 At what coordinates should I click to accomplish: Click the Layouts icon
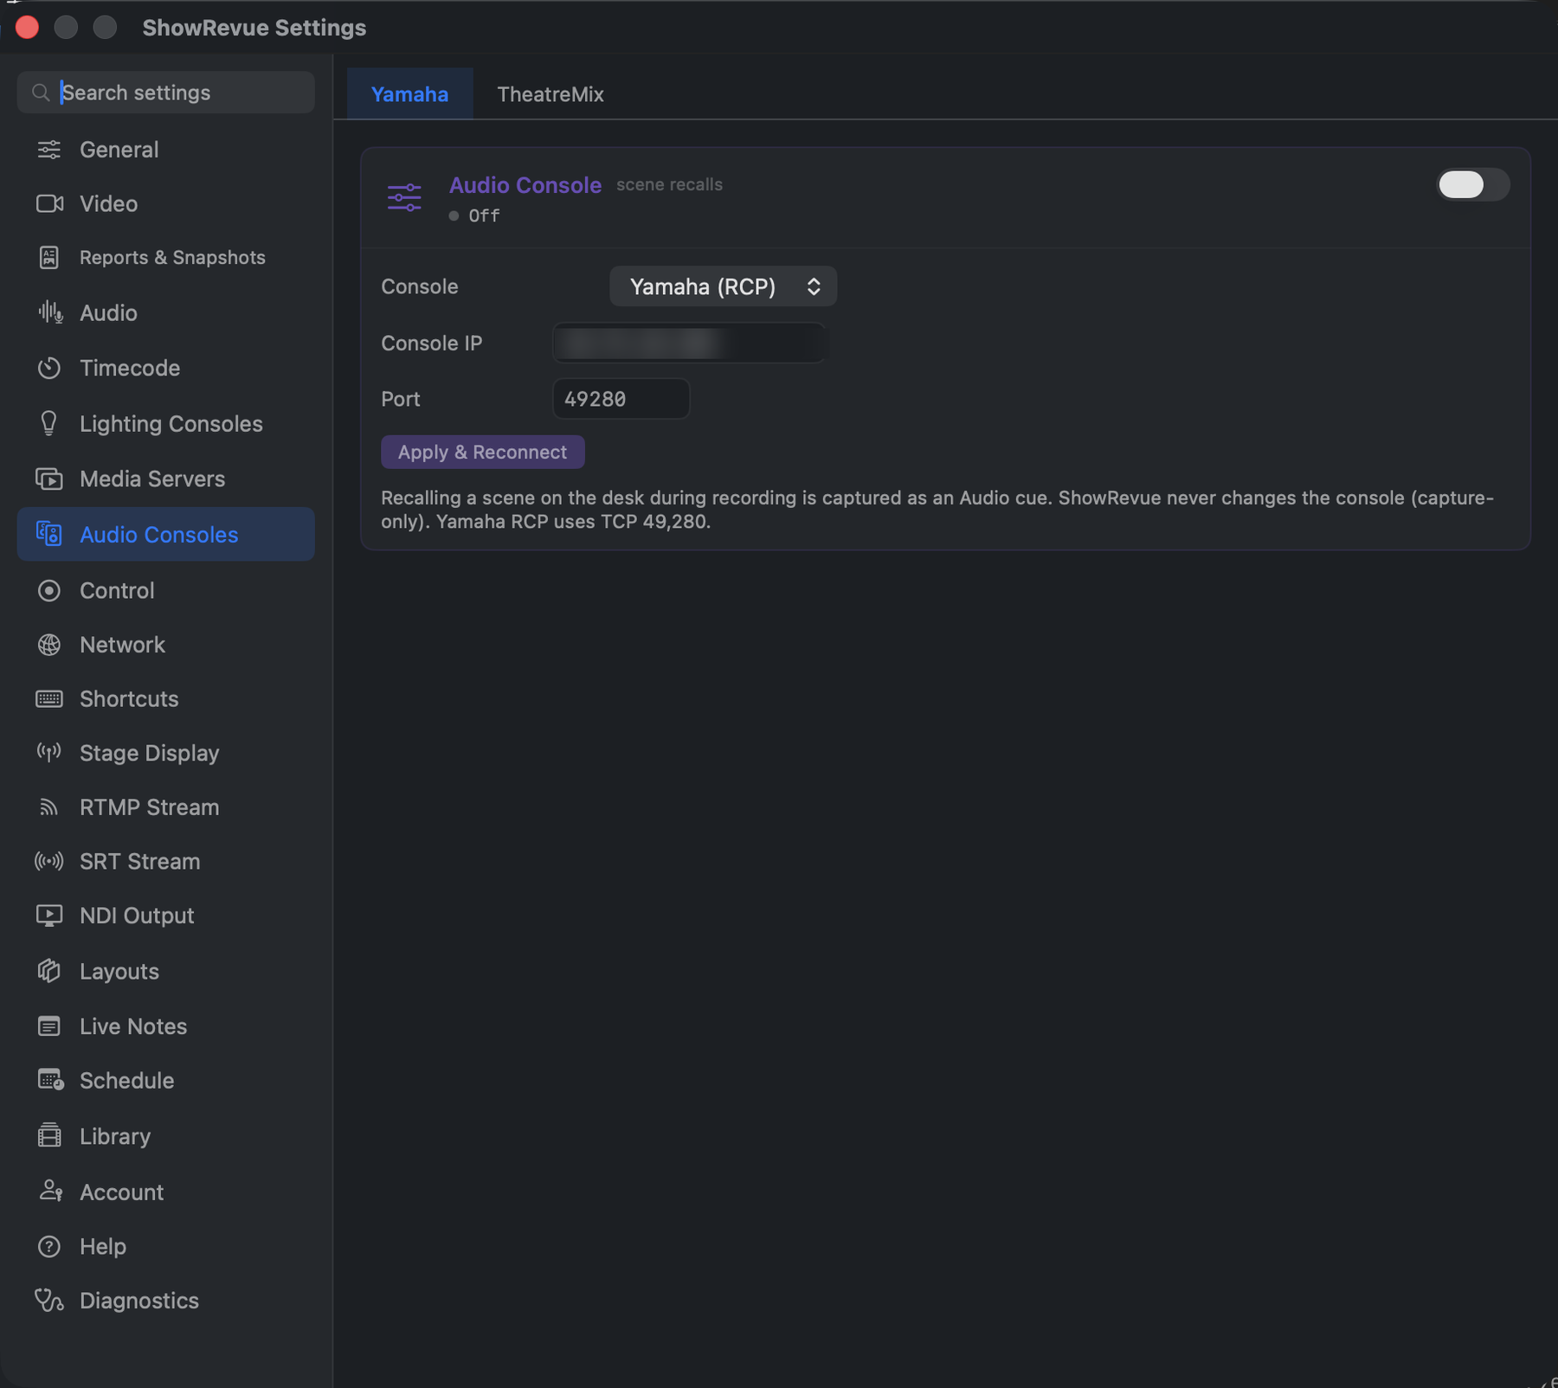49,971
